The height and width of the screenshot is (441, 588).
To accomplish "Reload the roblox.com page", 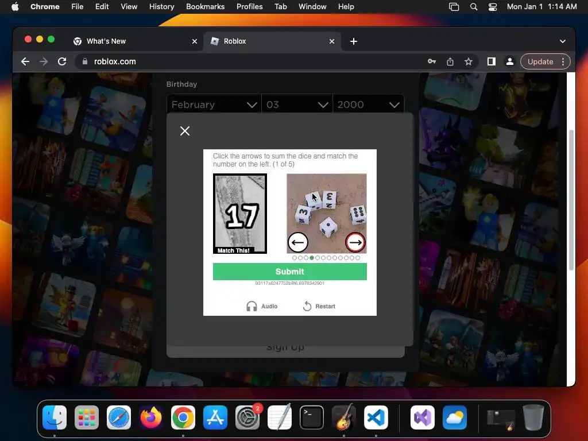I will tap(62, 61).
